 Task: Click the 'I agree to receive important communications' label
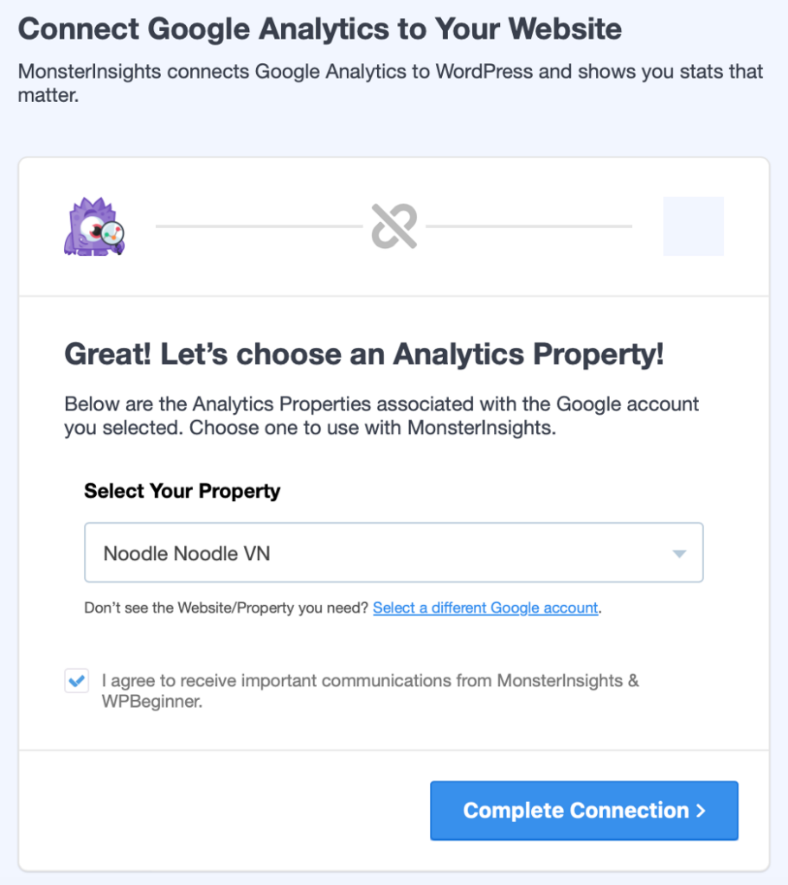(x=370, y=691)
